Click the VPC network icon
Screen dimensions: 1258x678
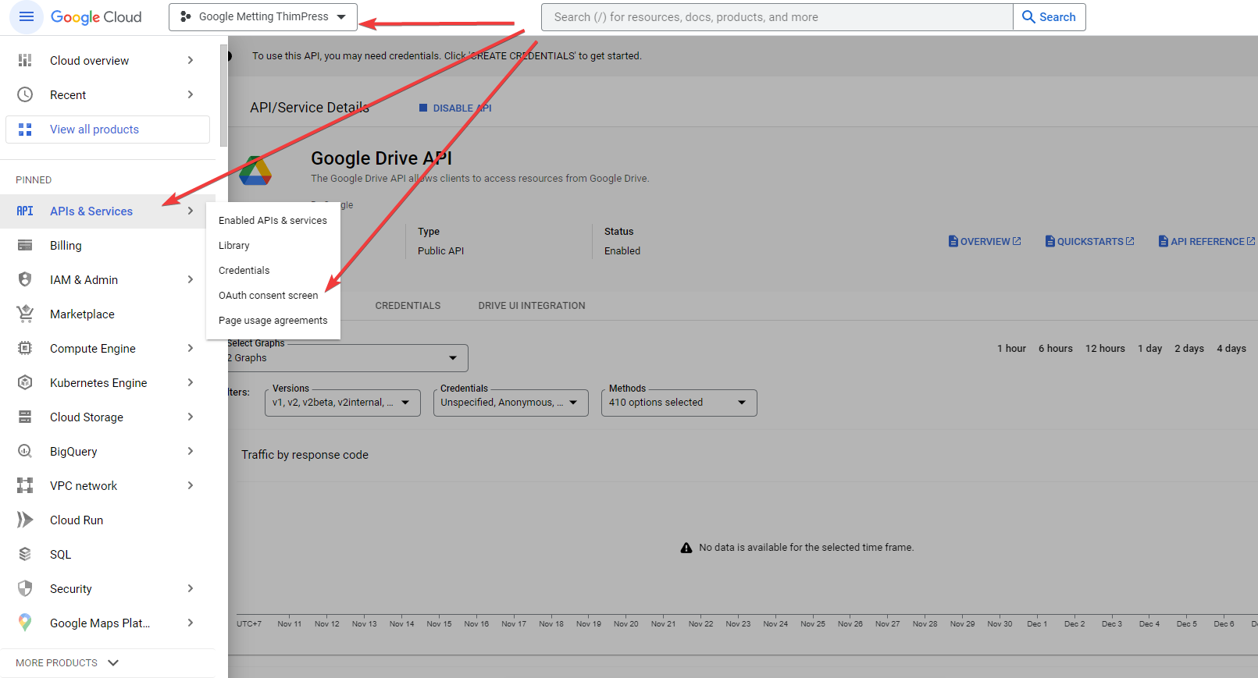(25, 485)
